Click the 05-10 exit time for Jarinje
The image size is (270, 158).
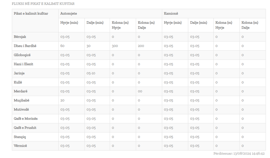pos(91,73)
